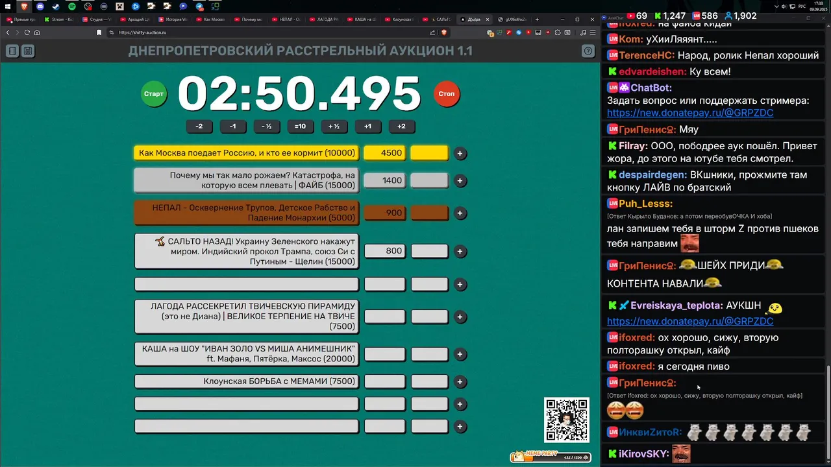Add half a minute with the +½ button
This screenshot has height=467, width=831.
point(334,126)
